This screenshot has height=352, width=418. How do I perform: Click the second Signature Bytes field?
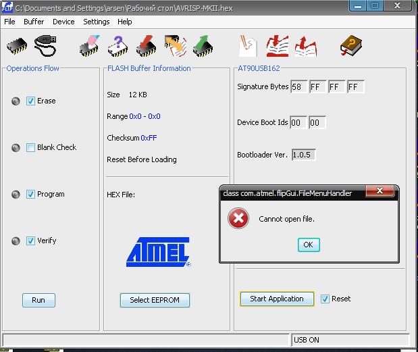[318, 87]
